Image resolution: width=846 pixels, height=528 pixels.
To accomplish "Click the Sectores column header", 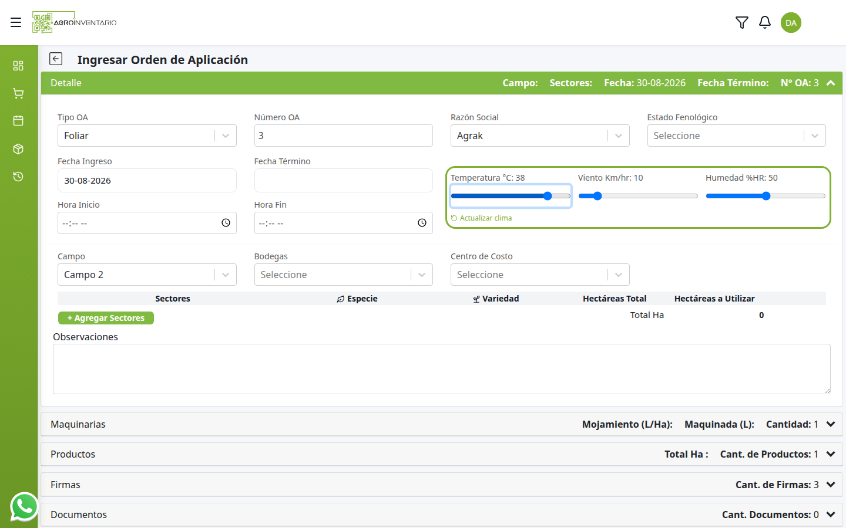I will point(173,299).
